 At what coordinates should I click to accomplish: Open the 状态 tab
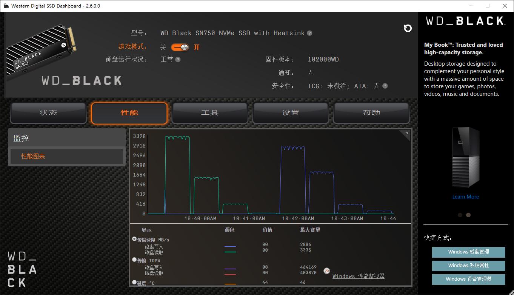(48, 113)
